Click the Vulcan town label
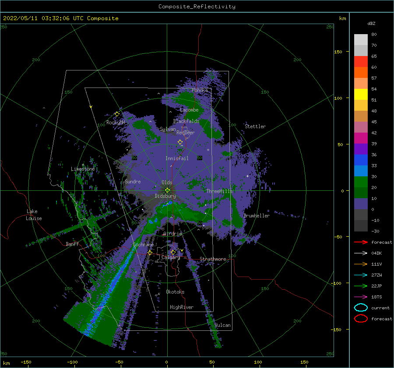This screenshot has height=368, width=394. coord(223,325)
